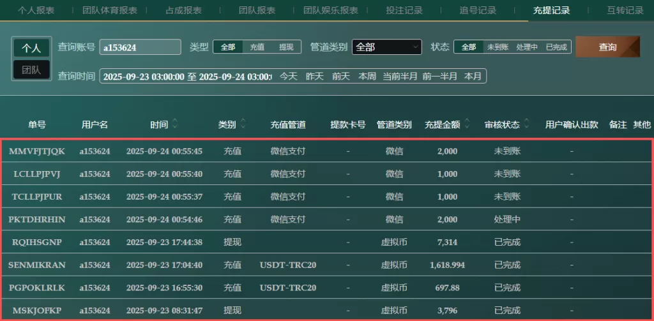The width and height of the screenshot is (654, 321).
Task: Filter type by 充值
Action: tap(257, 47)
